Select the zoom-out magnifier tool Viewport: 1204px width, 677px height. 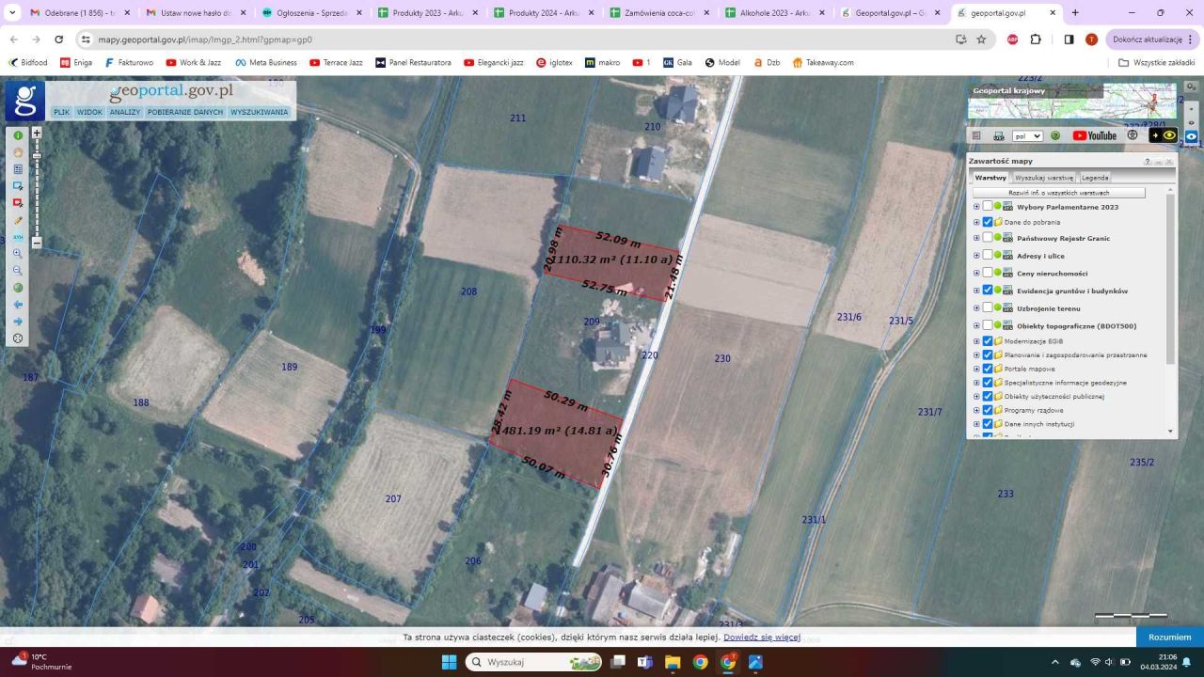[x=18, y=270]
